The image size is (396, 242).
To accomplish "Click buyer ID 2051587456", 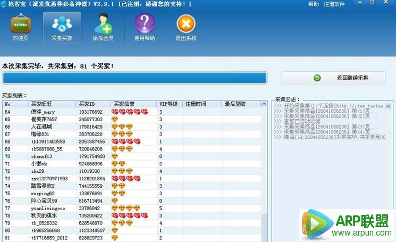I will 92,141.
